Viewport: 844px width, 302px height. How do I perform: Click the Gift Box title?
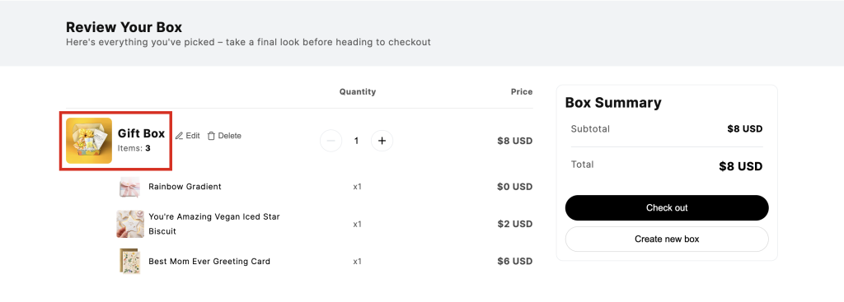click(142, 134)
